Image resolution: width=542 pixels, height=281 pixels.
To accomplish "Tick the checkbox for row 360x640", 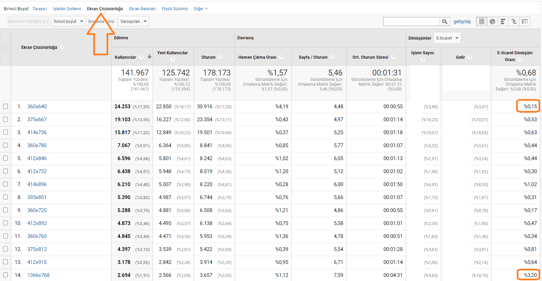I will click(5, 106).
